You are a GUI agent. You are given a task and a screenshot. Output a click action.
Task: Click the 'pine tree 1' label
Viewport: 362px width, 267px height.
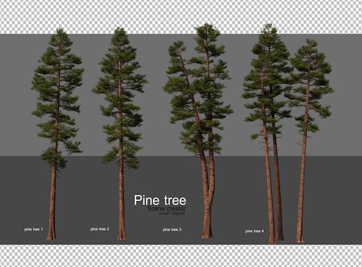point(34,229)
